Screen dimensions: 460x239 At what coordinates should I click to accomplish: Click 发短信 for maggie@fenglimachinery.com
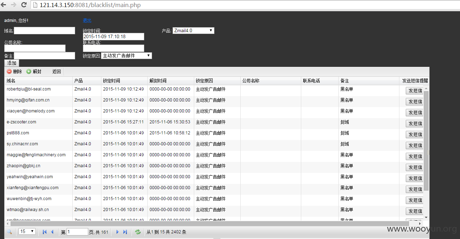pos(414,156)
